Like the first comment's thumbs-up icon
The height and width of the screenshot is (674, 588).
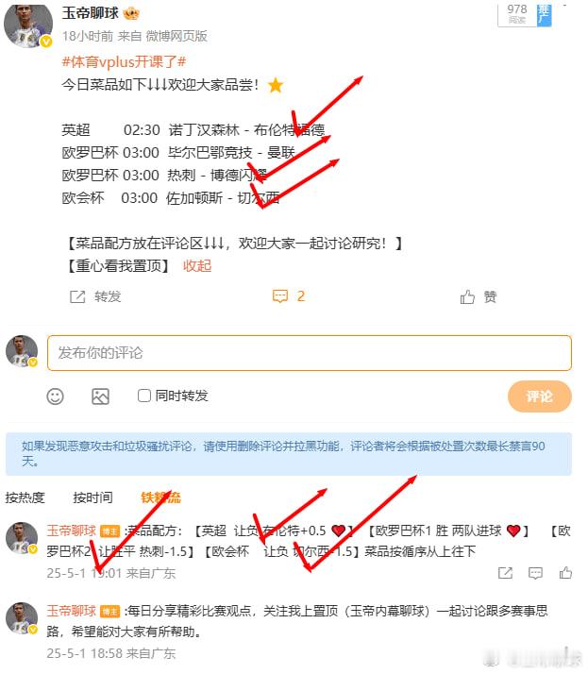pos(565,573)
